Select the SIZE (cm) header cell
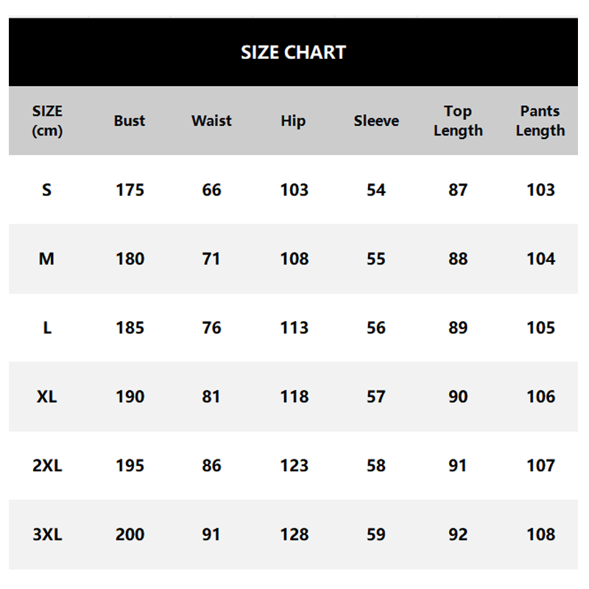 pos(47,121)
